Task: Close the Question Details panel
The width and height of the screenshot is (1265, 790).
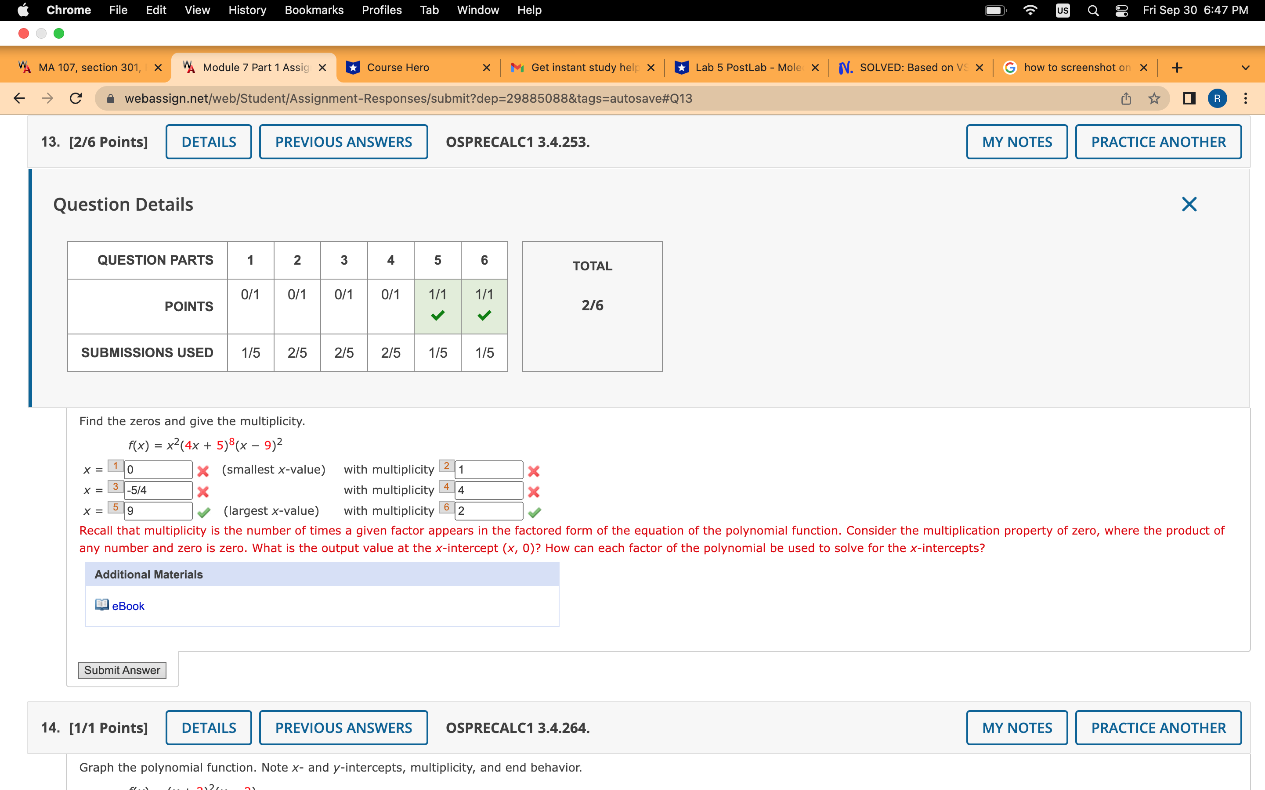Action: 1189,204
